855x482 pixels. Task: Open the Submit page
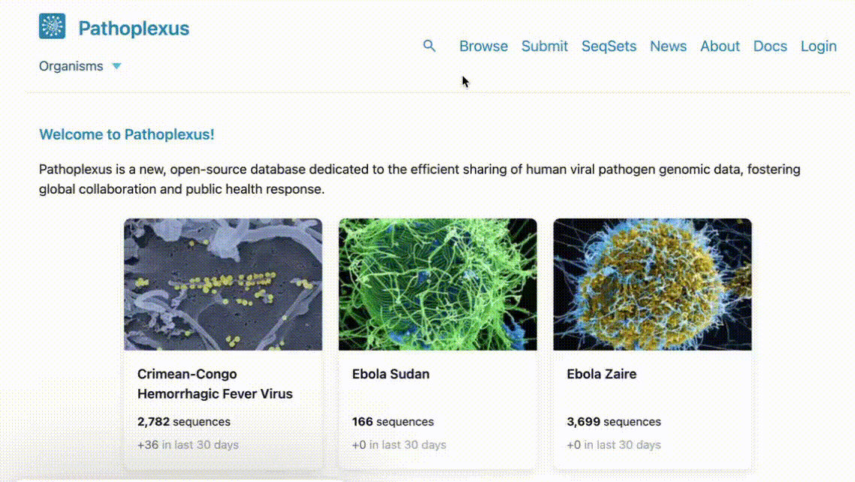pos(544,47)
